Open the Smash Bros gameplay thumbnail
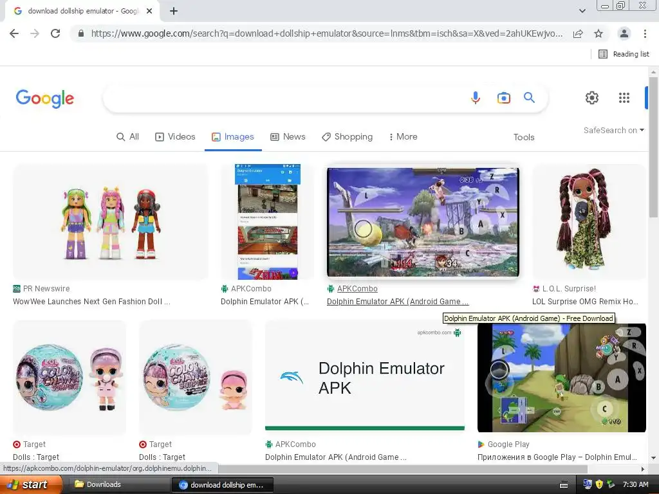The image size is (659, 494). 423,222
